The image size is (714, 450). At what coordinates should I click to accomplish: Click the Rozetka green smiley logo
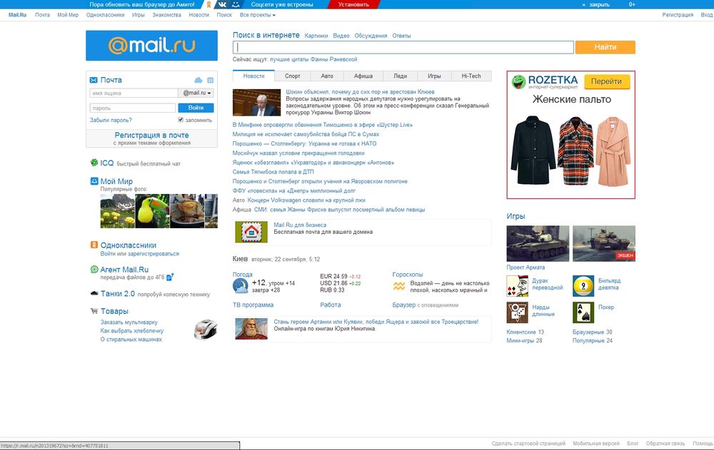point(518,82)
